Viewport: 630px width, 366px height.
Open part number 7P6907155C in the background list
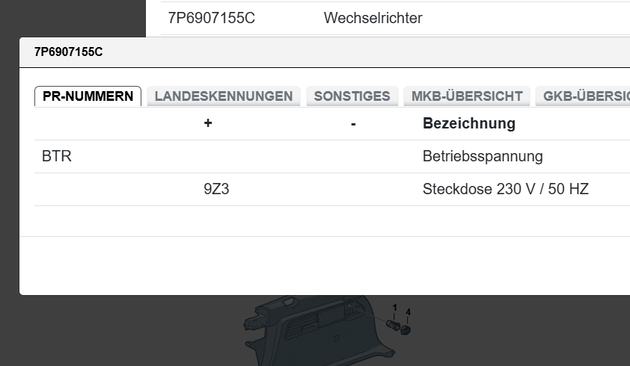(212, 18)
